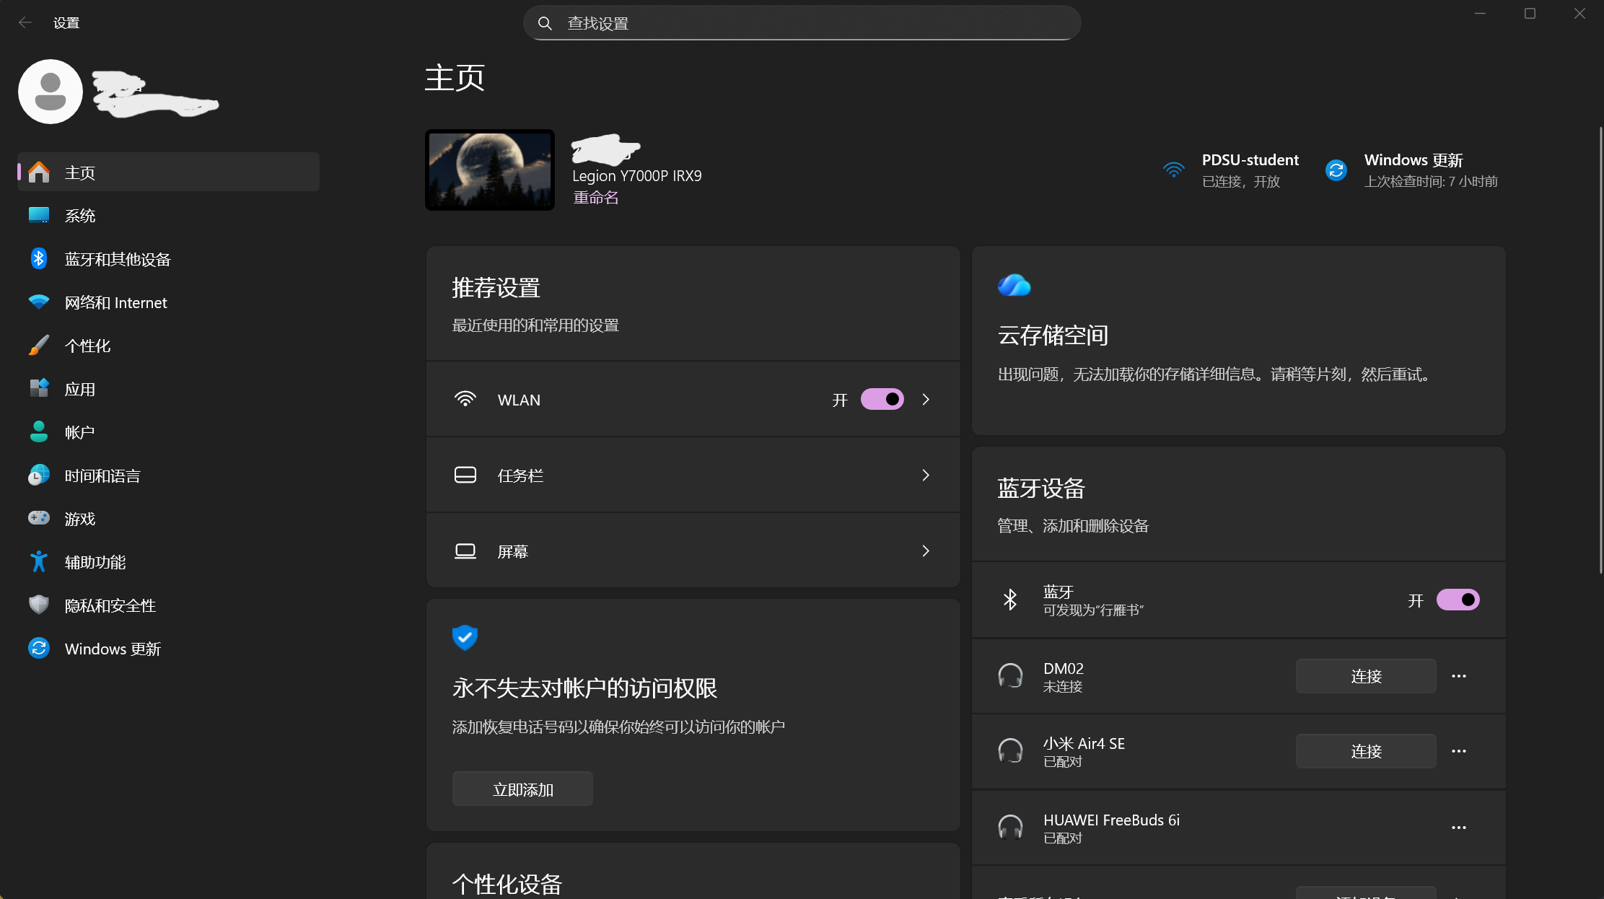
Task: Turn off the WLAN toggle
Action: [882, 399]
